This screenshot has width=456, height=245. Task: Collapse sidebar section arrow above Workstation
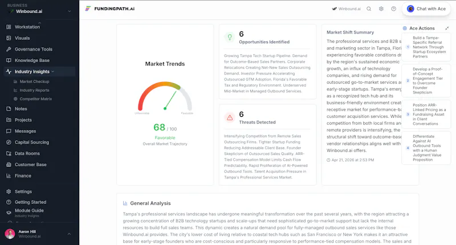click(39, 23)
